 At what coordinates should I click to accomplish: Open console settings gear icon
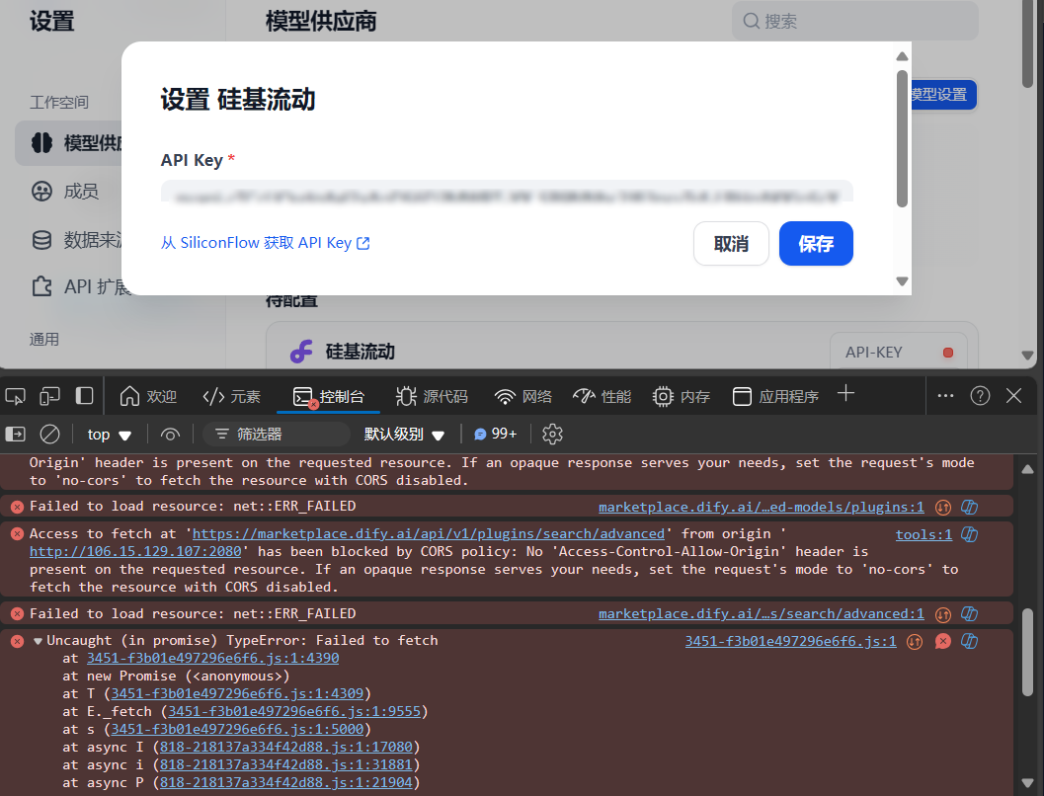click(553, 434)
